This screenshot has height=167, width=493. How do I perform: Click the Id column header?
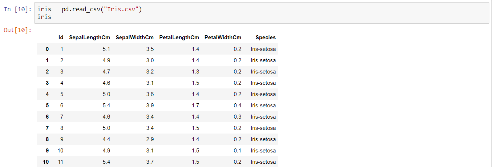point(61,37)
